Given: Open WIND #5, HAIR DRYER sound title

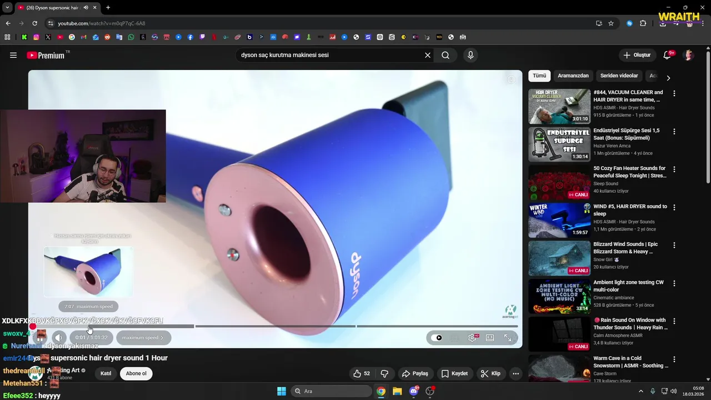Looking at the screenshot, I should pyautogui.click(x=630, y=210).
